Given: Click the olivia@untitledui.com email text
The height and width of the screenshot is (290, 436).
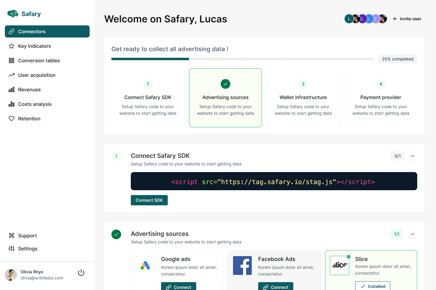Looking at the screenshot, I should 42,278.
